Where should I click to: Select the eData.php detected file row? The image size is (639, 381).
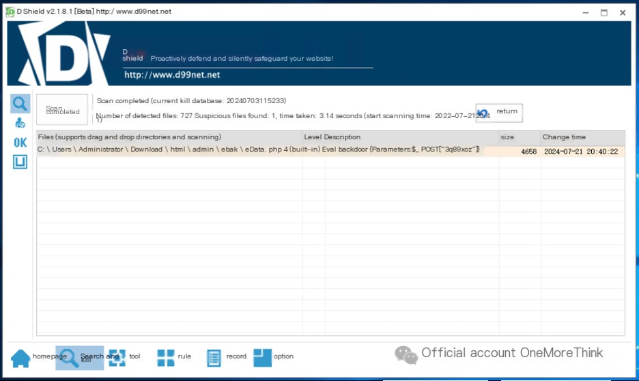click(x=330, y=151)
